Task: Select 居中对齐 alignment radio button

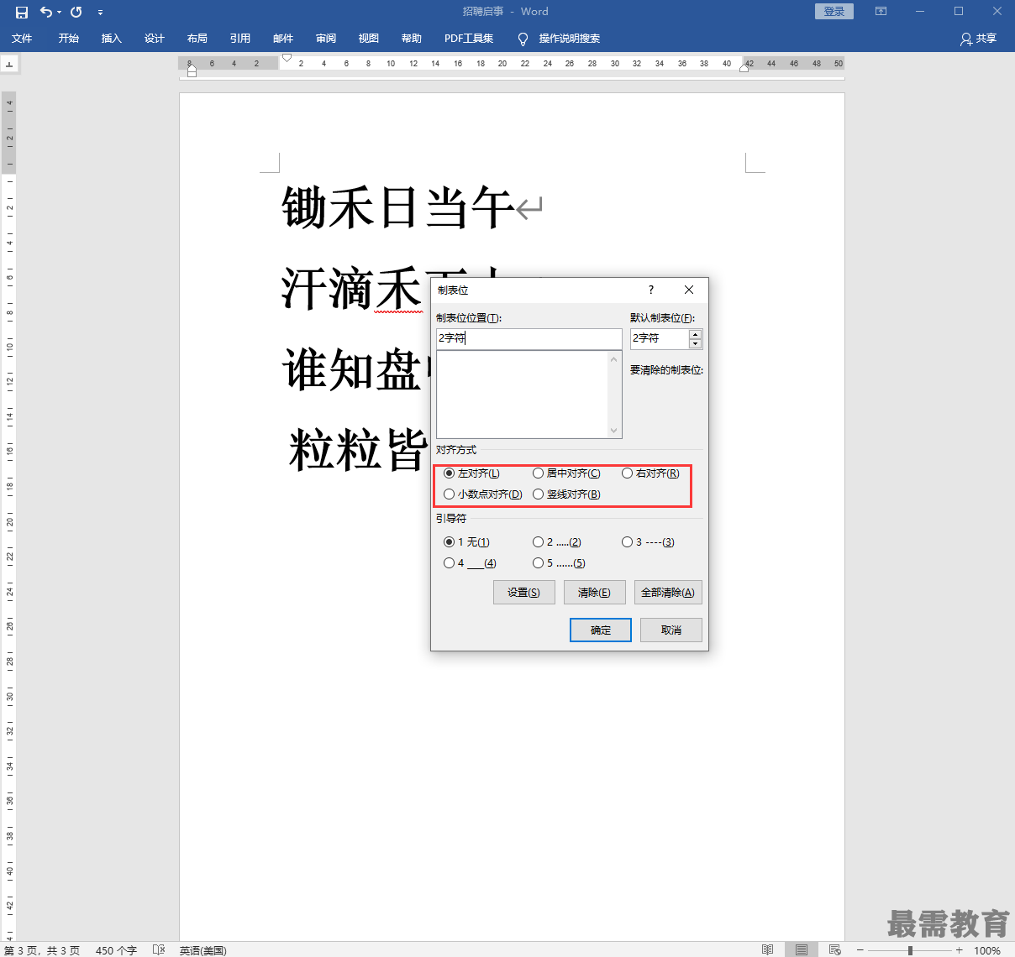Action: click(538, 473)
